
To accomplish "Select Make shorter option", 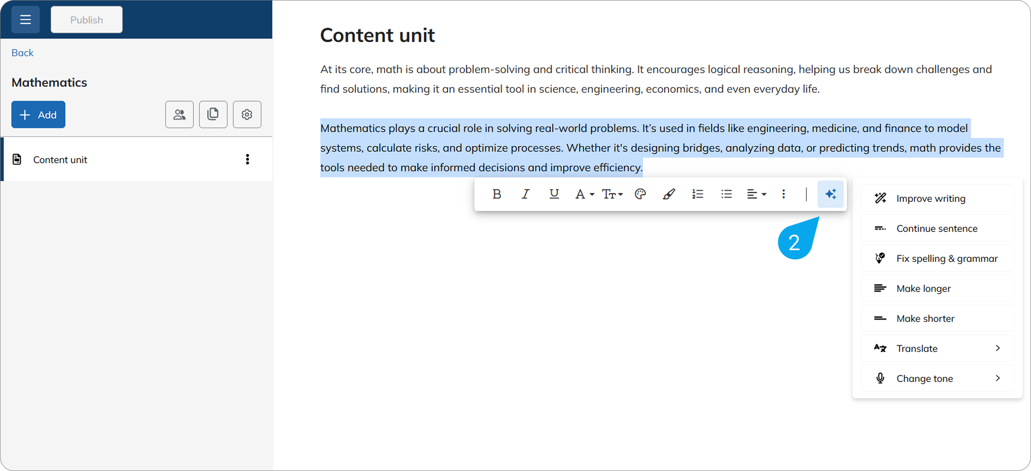I will [x=937, y=318].
